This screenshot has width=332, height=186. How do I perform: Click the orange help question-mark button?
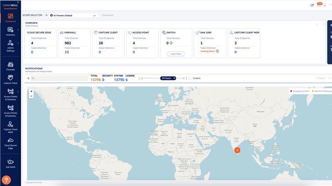pyautogui.click(x=6, y=180)
